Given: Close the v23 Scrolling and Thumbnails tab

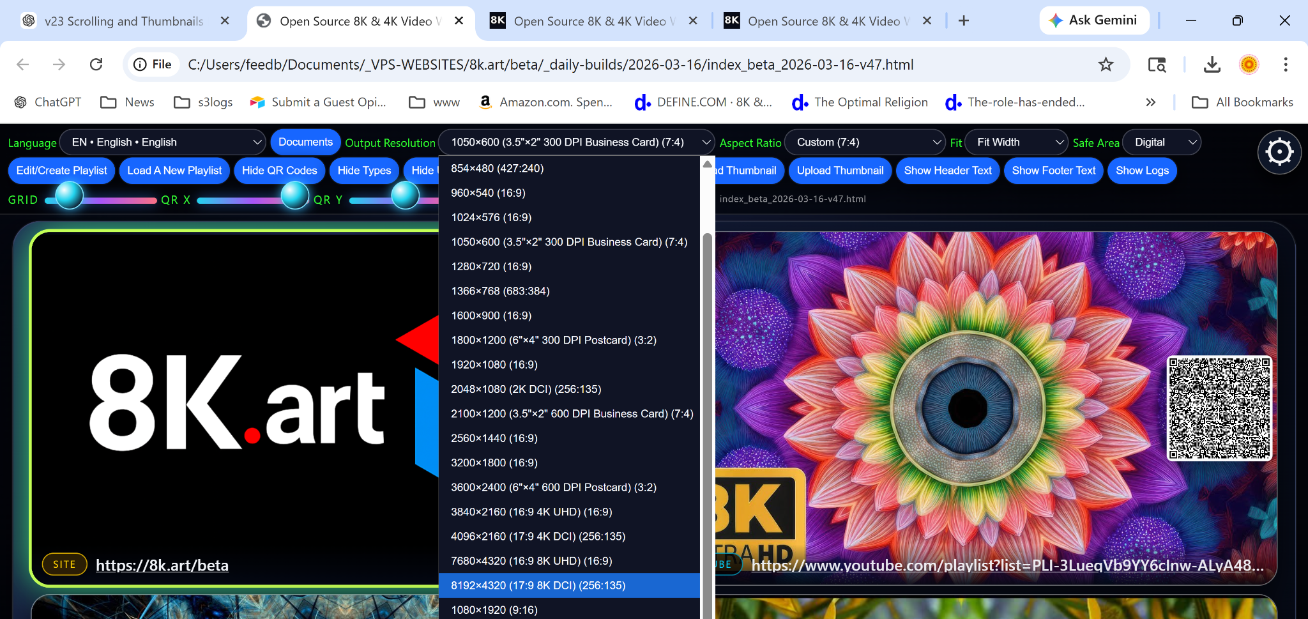Looking at the screenshot, I should [225, 21].
